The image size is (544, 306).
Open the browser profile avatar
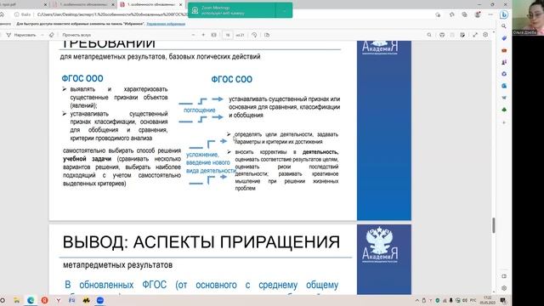click(478, 14)
